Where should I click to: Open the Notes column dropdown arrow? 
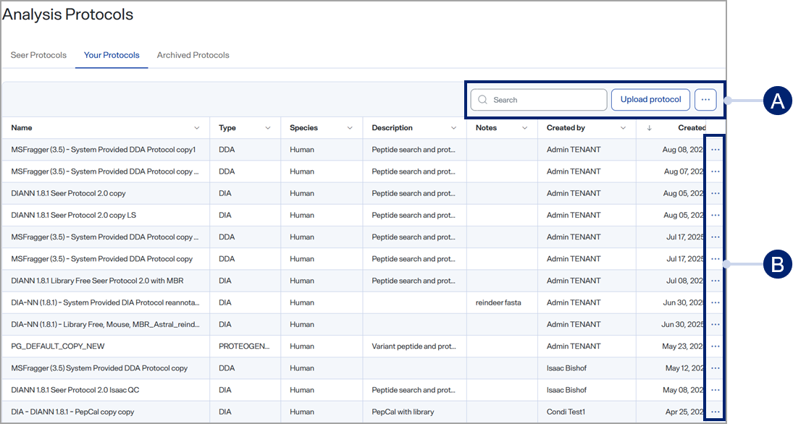pyautogui.click(x=524, y=128)
